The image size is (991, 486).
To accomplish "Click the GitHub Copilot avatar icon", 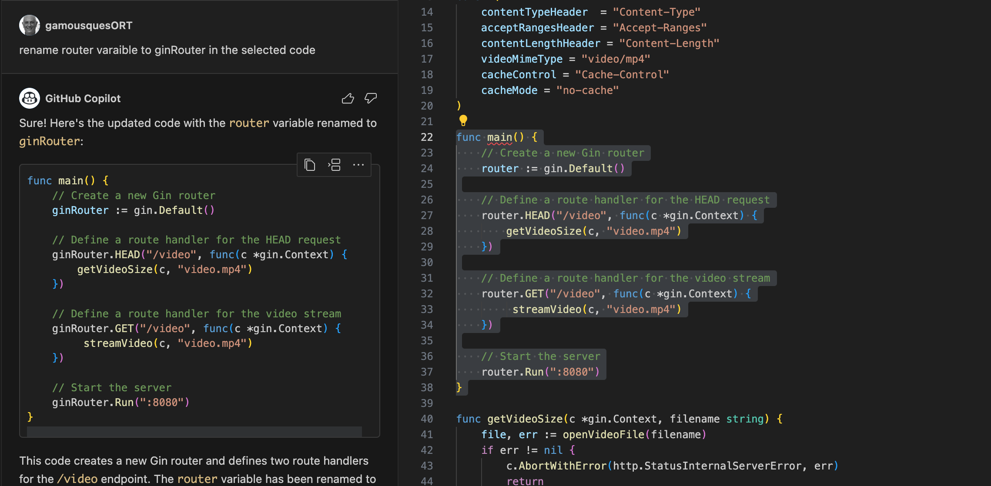I will pyautogui.click(x=29, y=98).
